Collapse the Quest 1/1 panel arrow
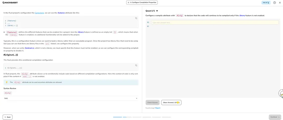Image resolution: width=283 pixels, height=120 pixels. [157, 11]
